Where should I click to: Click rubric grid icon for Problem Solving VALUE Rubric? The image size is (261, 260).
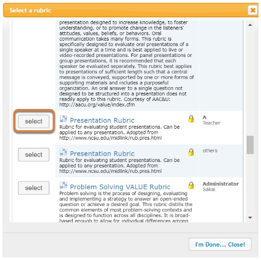click(x=63, y=185)
